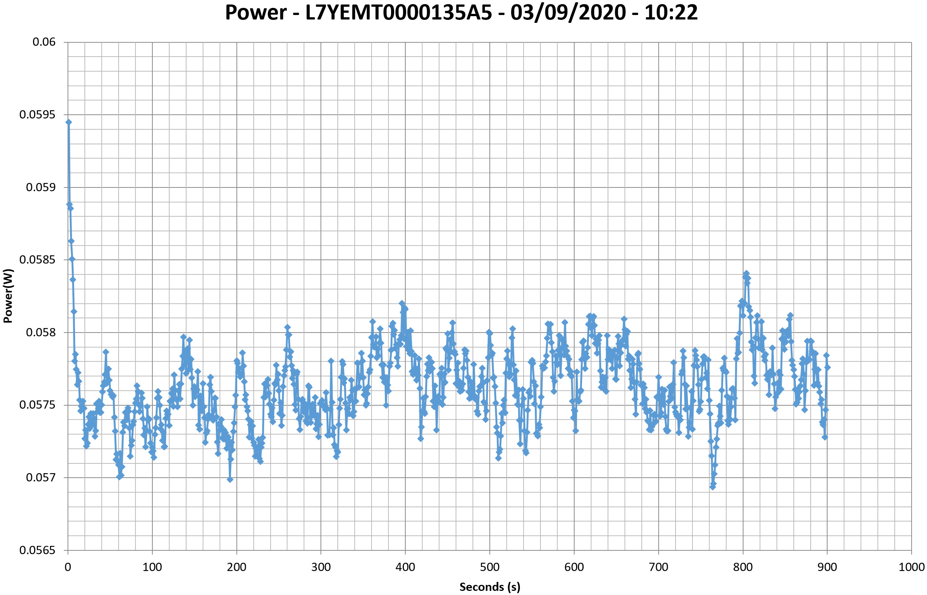Click the Power(W) vertical axis title
The width and height of the screenshot is (927, 595).
click(8, 296)
